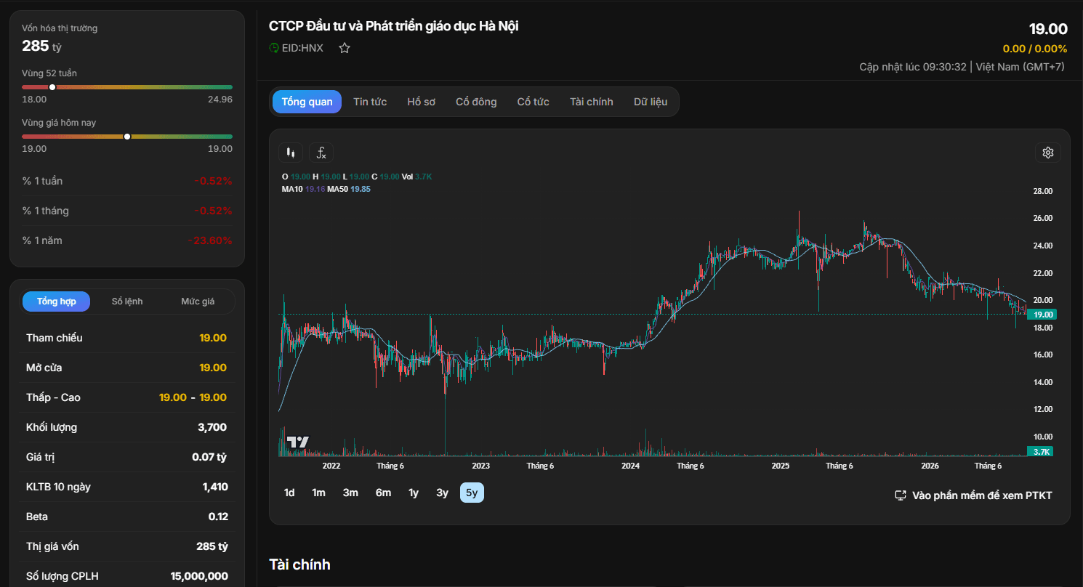
Task: Click the Tài chính section heading
Action: click(299, 564)
